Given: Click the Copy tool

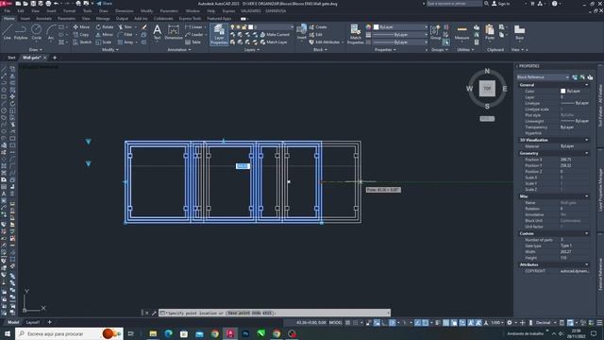Looking at the screenshot, I should (x=81, y=35).
